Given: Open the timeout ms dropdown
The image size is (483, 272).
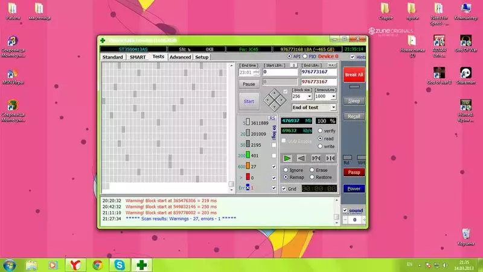Looking at the screenshot, I should [333, 96].
